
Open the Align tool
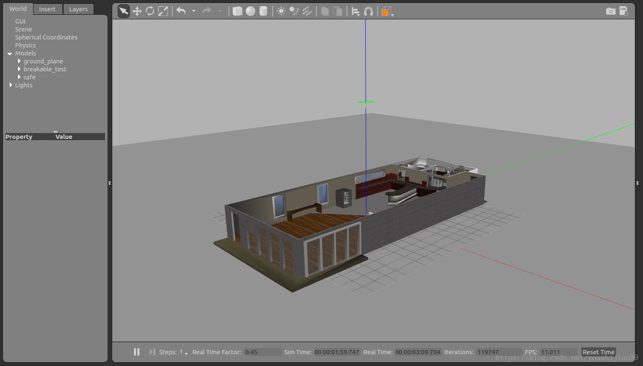click(355, 11)
